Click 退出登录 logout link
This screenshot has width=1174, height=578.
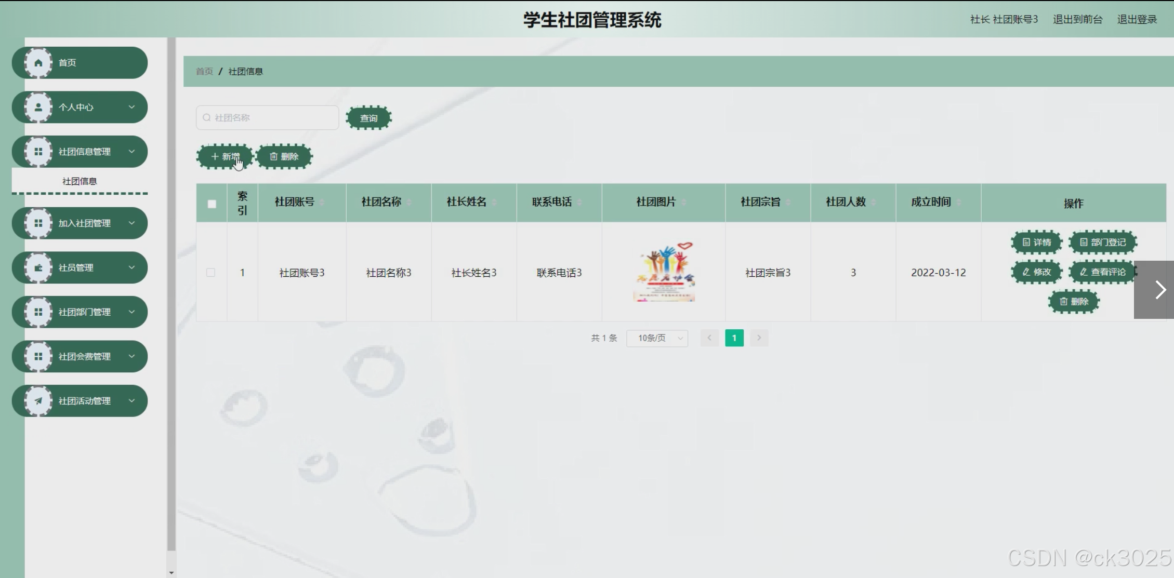1137,20
